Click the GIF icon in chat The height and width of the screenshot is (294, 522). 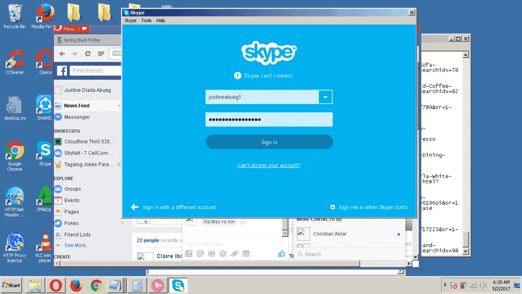(x=212, y=253)
